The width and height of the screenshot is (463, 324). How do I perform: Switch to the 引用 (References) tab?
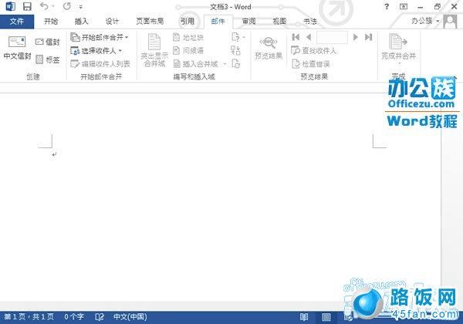coord(188,22)
